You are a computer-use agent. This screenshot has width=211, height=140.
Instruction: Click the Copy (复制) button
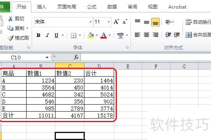tap(16, 28)
